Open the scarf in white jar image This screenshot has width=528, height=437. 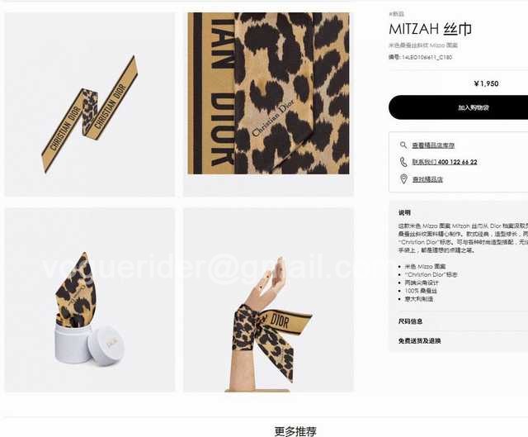click(x=90, y=300)
